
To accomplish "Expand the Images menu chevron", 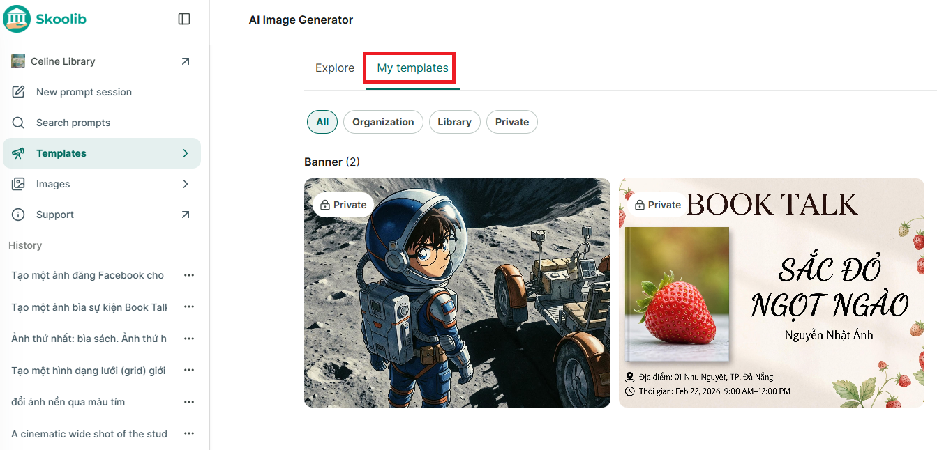I will [x=186, y=184].
